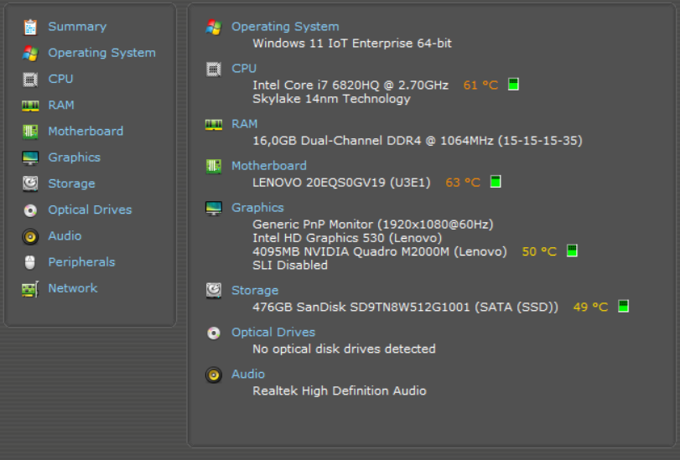Viewport: 680px width, 460px height.
Task: Follow the Storage heading link in summary
Action: 255,291
